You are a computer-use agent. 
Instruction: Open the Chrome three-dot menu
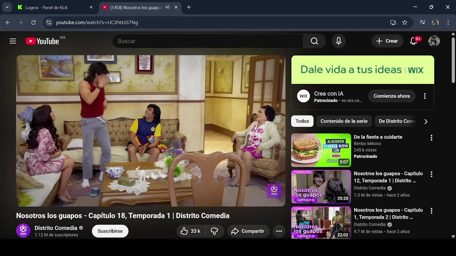pos(448,22)
